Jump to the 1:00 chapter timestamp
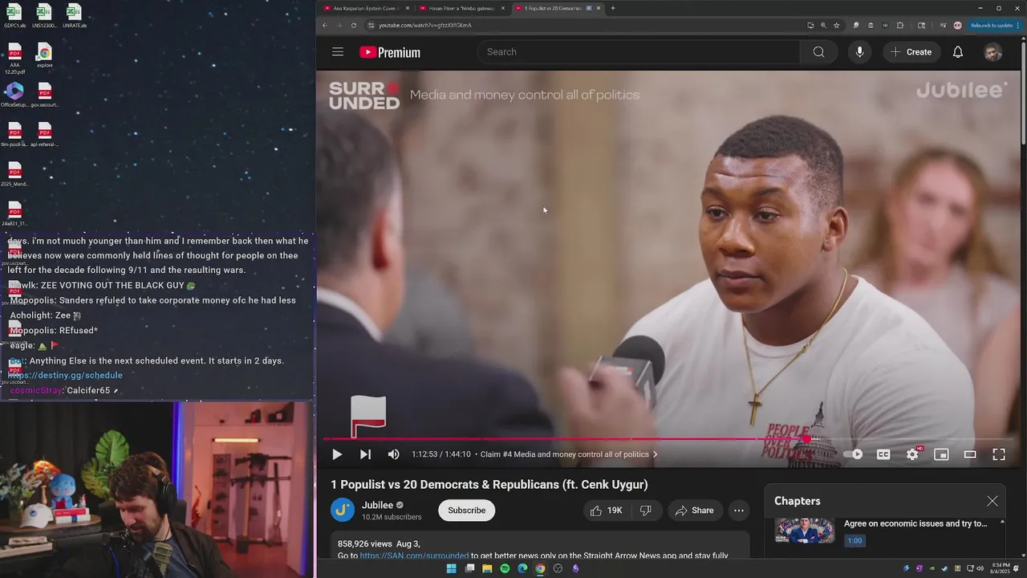 [855, 540]
